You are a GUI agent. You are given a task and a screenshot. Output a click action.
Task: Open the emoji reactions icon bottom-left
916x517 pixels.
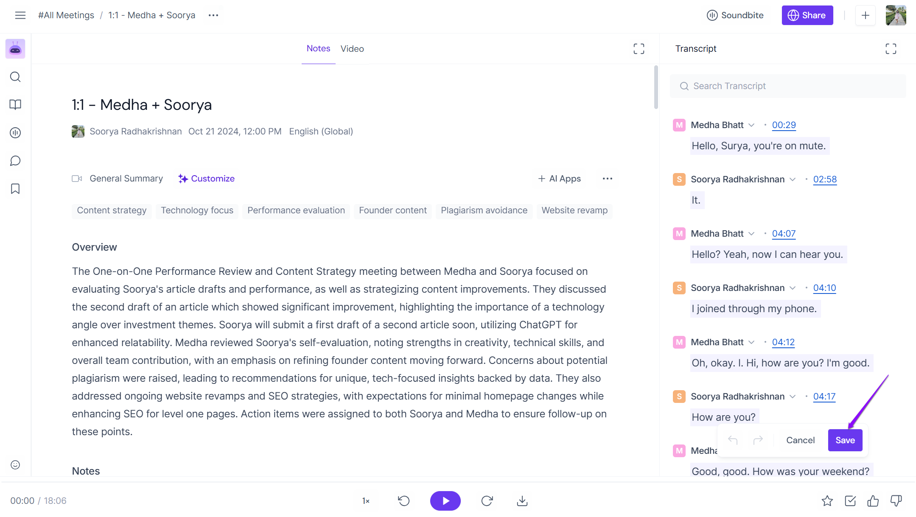tap(15, 465)
